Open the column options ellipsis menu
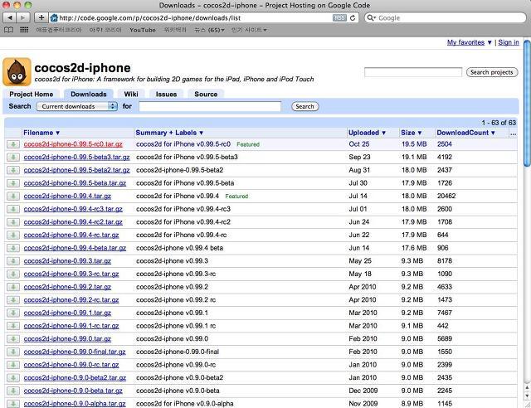531x408 pixels. coord(513,133)
